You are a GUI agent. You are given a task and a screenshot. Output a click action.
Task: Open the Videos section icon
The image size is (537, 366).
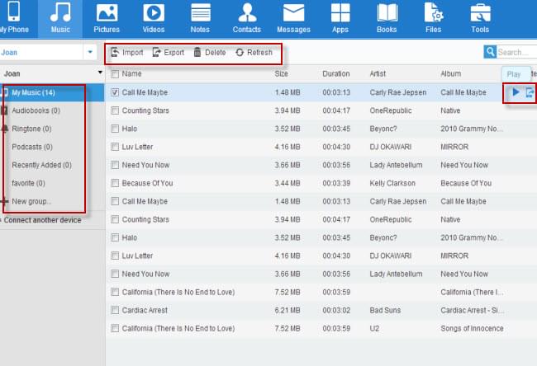(153, 13)
